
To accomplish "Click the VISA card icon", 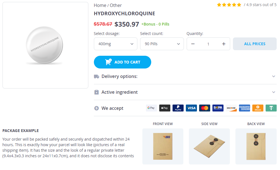I will coord(191,108).
